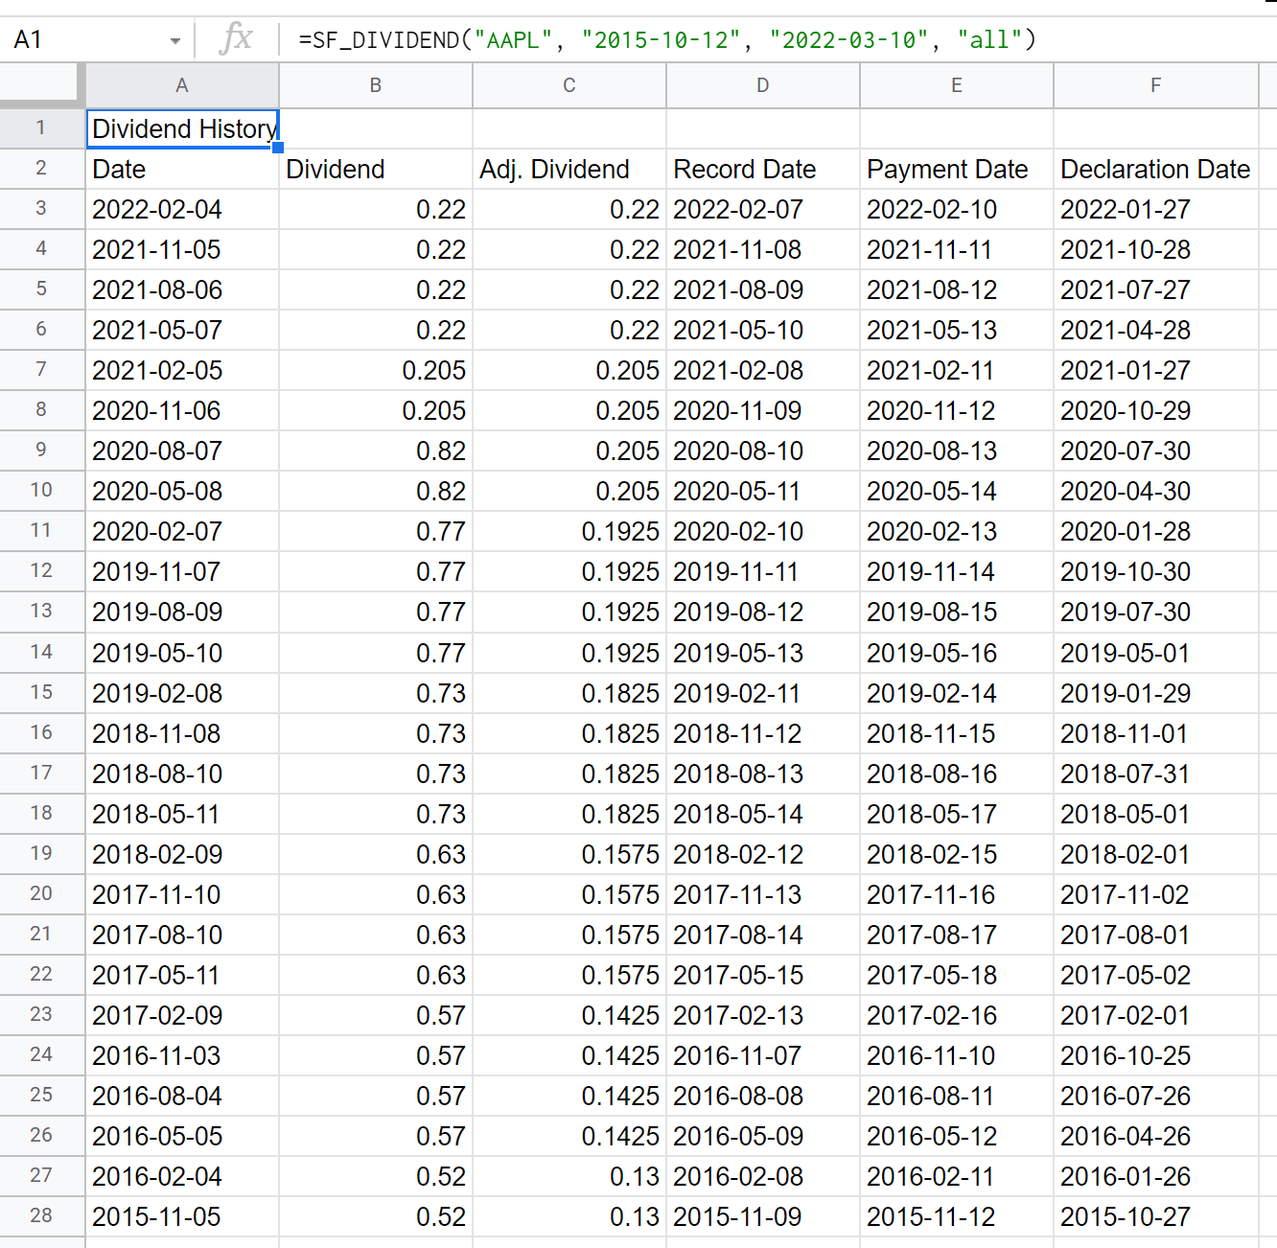Click the 'Declaration Date' header cell
The image size is (1277, 1248).
point(1156,169)
